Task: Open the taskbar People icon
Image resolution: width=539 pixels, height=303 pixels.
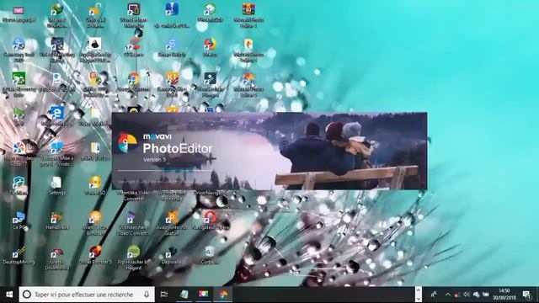Action: point(434,295)
